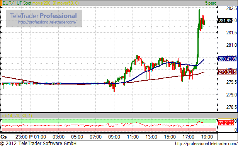Click the 23:00 time axis marker
The height and width of the screenshot is (147, 238).
[21, 137]
